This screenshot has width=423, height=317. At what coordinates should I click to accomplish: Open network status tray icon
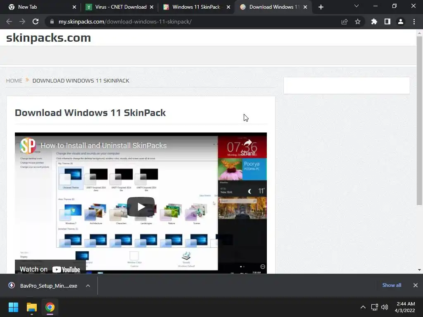click(x=374, y=307)
